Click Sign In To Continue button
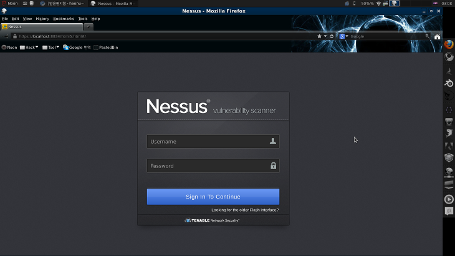This screenshot has width=455, height=256. coord(213,197)
